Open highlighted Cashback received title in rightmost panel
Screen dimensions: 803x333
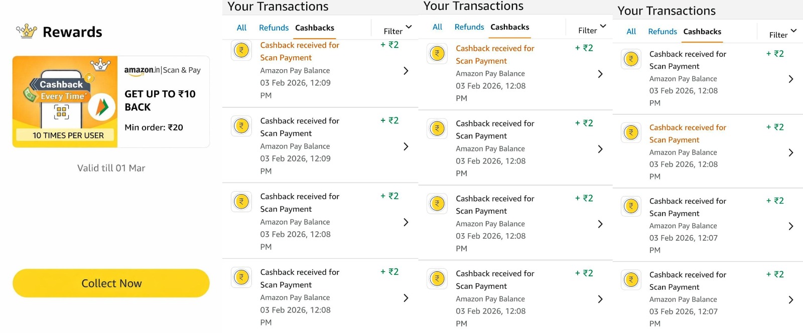pos(688,133)
